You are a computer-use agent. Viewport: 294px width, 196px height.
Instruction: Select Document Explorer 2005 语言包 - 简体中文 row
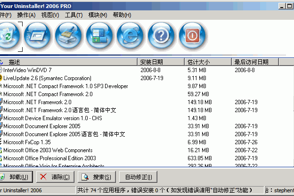tap(64, 134)
